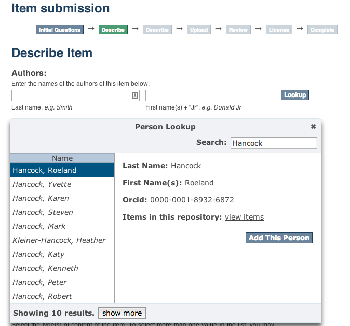The height and width of the screenshot is (326, 350).
Task: Select the green Describe step
Action: tap(113, 30)
